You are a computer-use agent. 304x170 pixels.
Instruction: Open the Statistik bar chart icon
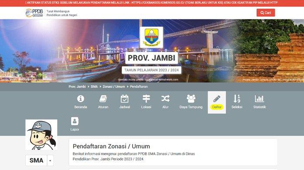pyautogui.click(x=259, y=99)
